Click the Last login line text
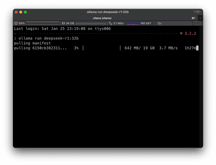216x165 pixels. [62, 29]
